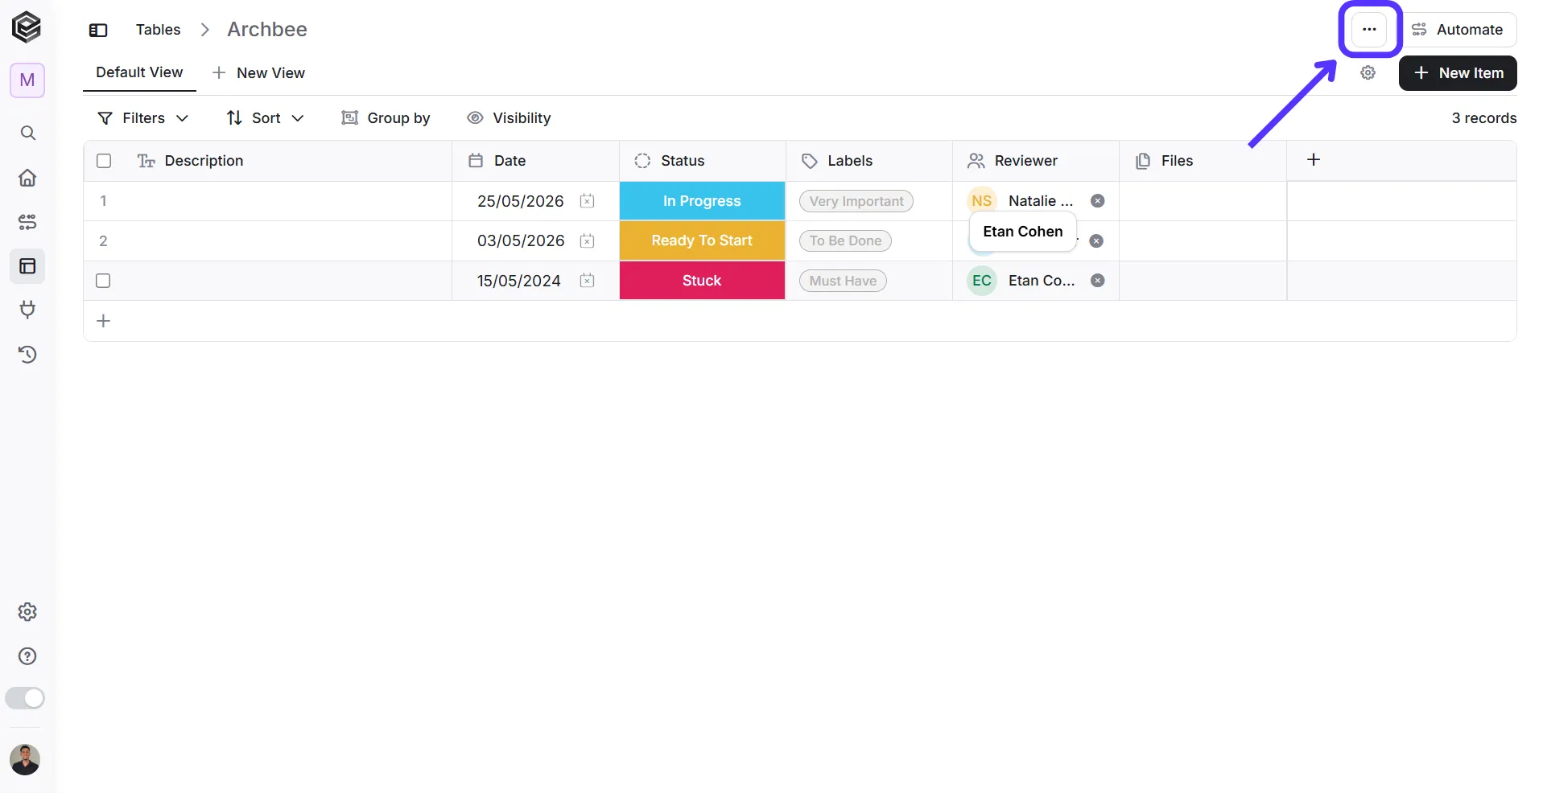Open Visibility settings
Image resolution: width=1543 pixels, height=793 pixels.
tap(509, 118)
